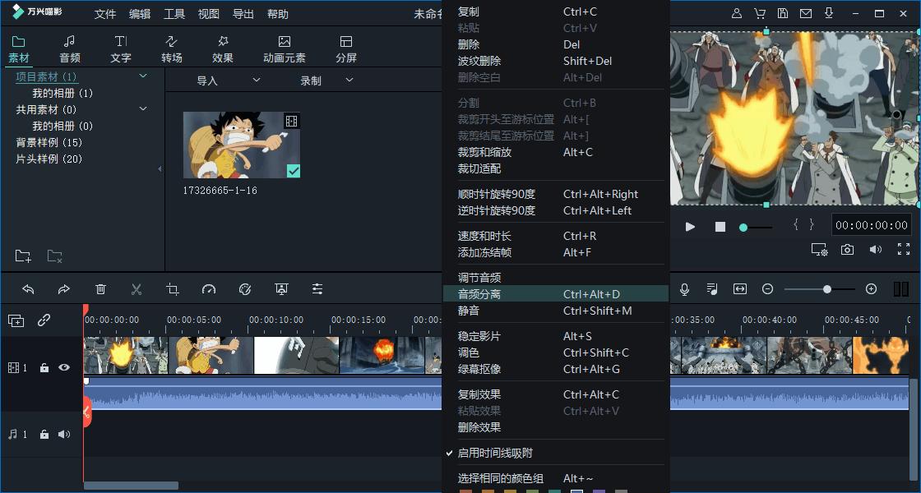This screenshot has height=493, width=921.
Task: Click the color palette adjustment icon
Action: point(245,289)
